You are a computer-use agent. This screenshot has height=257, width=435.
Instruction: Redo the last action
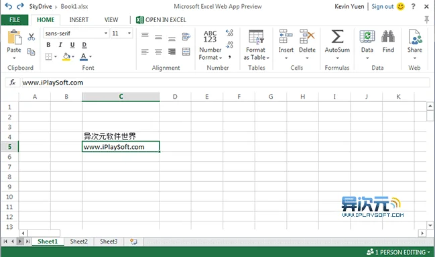tap(20, 6)
